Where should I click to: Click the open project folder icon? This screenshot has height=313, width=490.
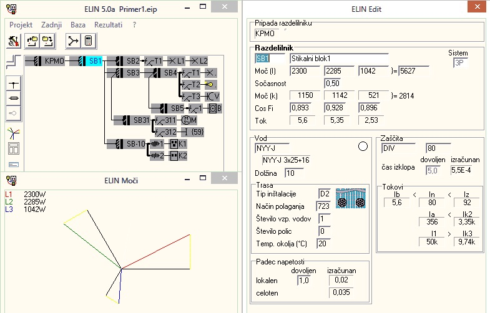coord(32,41)
